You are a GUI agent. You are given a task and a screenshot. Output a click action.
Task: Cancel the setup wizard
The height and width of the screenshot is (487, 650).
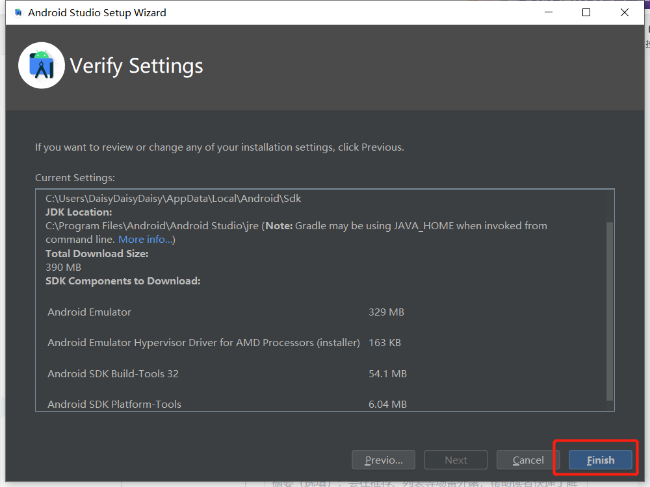tap(528, 460)
